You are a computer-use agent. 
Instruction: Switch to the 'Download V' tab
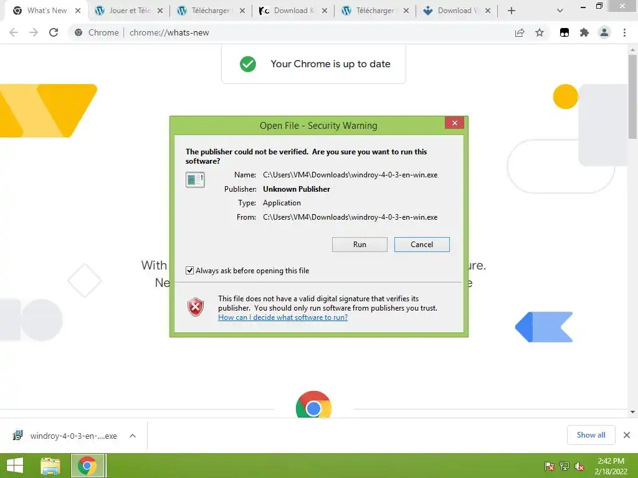point(457,11)
